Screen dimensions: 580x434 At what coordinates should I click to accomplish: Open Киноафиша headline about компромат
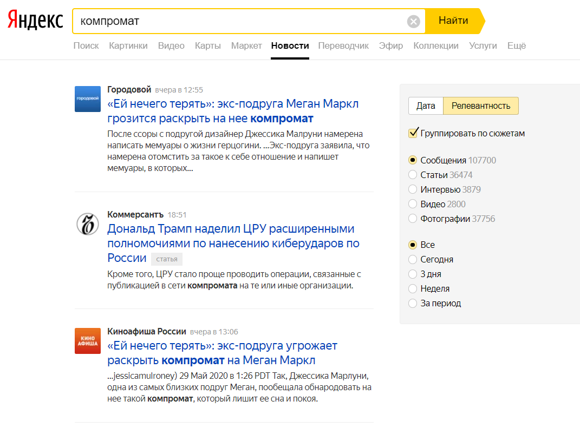[x=222, y=353]
